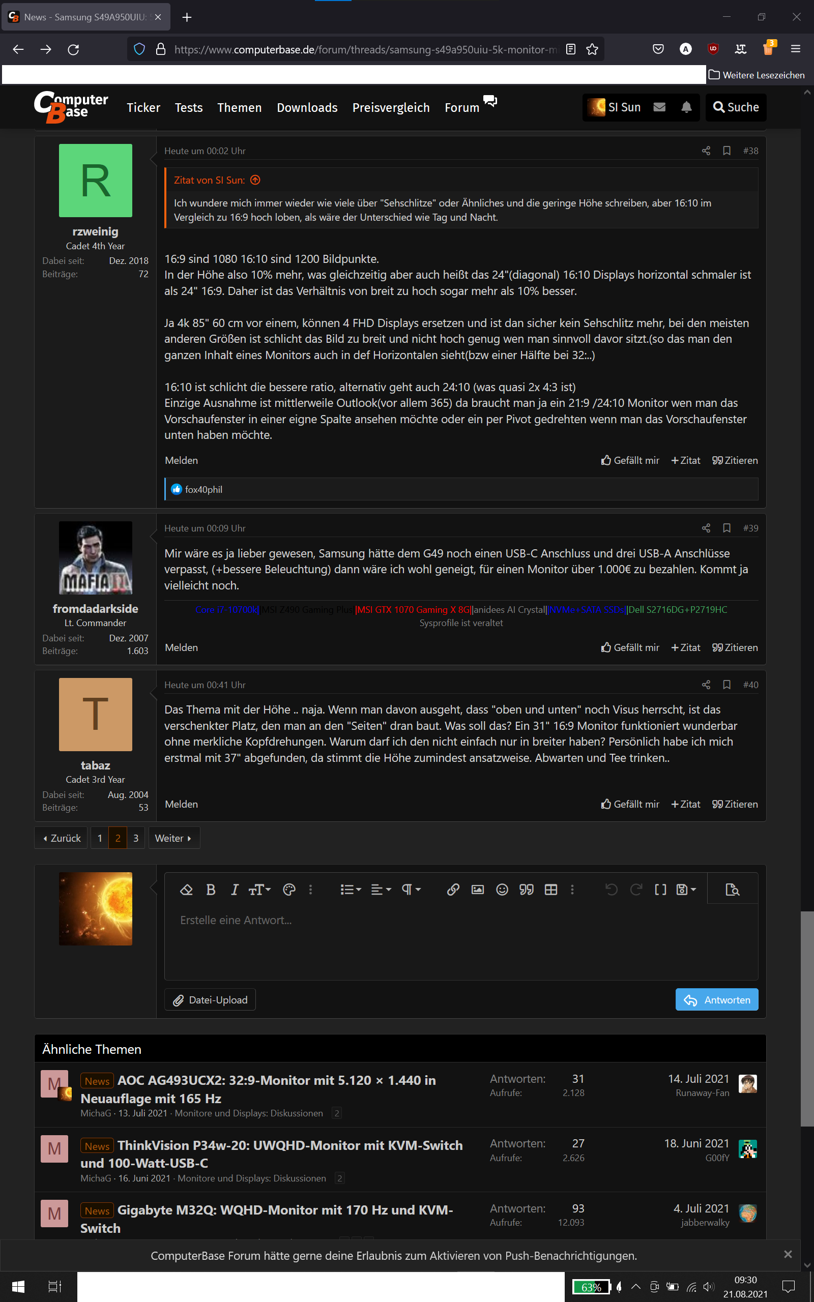Screen dimensions: 814x1302
Task: Open the Forum menu item
Action: (461, 107)
